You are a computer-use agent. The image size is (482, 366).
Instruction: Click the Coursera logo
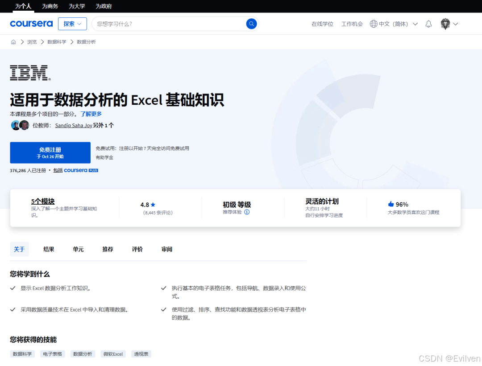(x=31, y=24)
